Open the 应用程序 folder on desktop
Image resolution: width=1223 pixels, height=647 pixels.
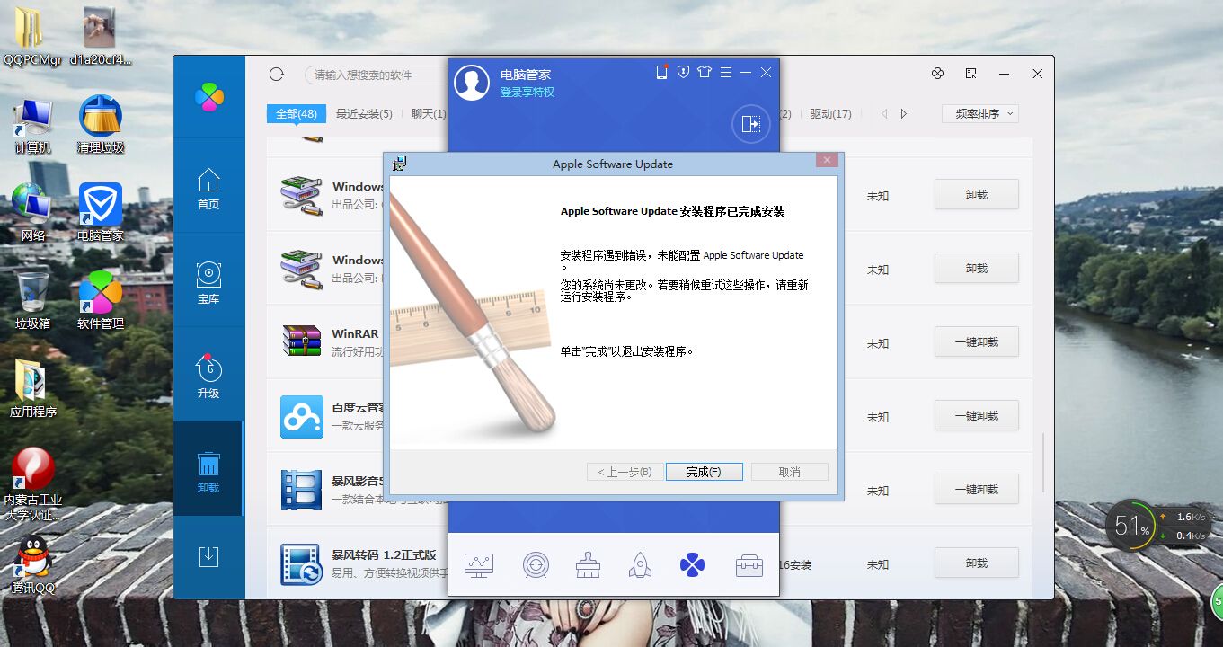pyautogui.click(x=33, y=388)
